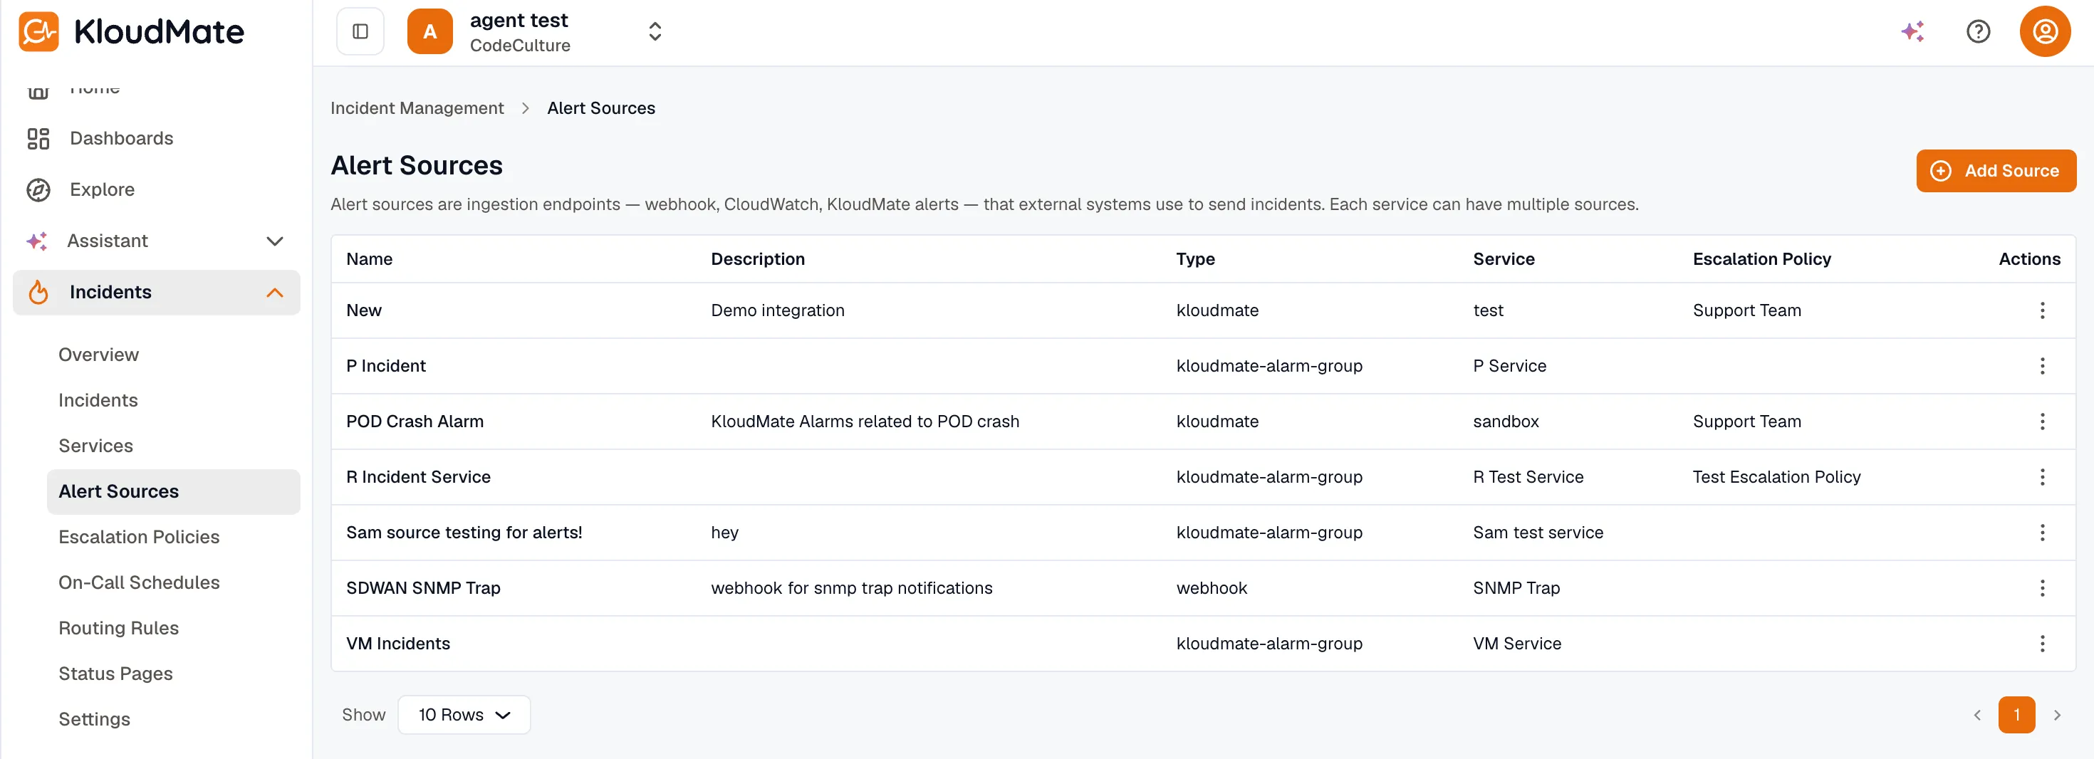
Task: Click the Incident Management breadcrumb
Action: pos(416,108)
